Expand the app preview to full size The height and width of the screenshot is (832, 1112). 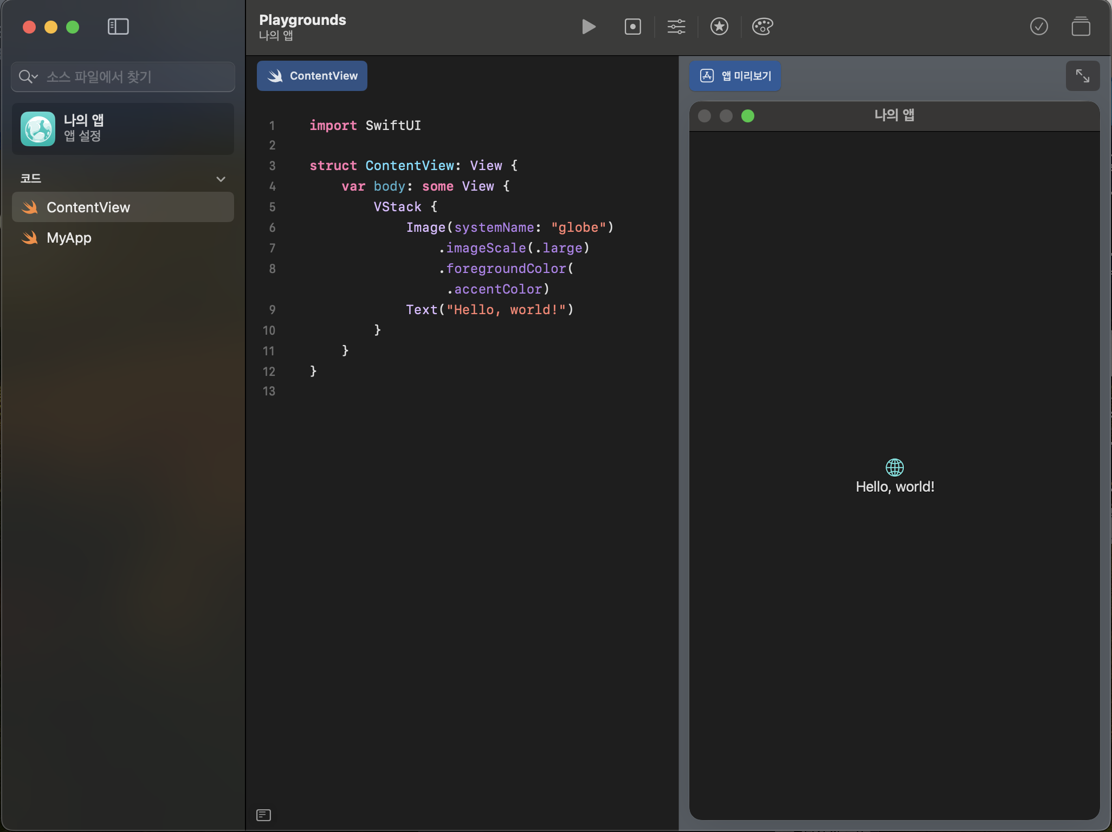point(1082,76)
